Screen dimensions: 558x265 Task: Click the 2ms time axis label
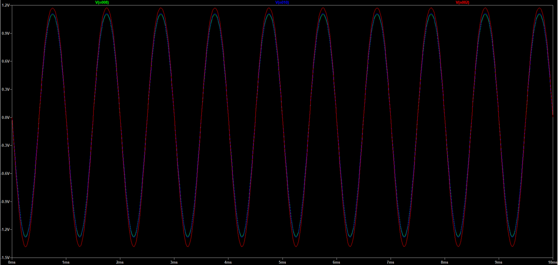click(120, 262)
